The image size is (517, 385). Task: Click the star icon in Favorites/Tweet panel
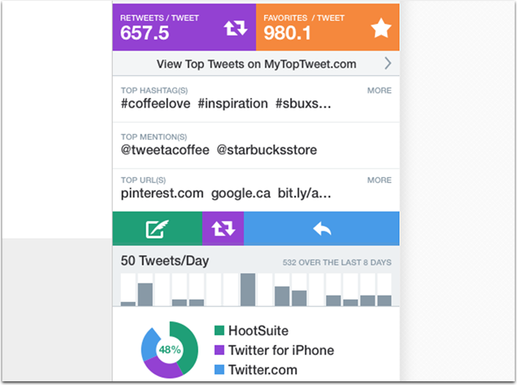coord(381,28)
